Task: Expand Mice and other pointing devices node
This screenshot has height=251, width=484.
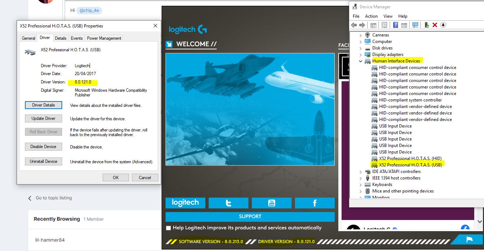Action: 360,191
